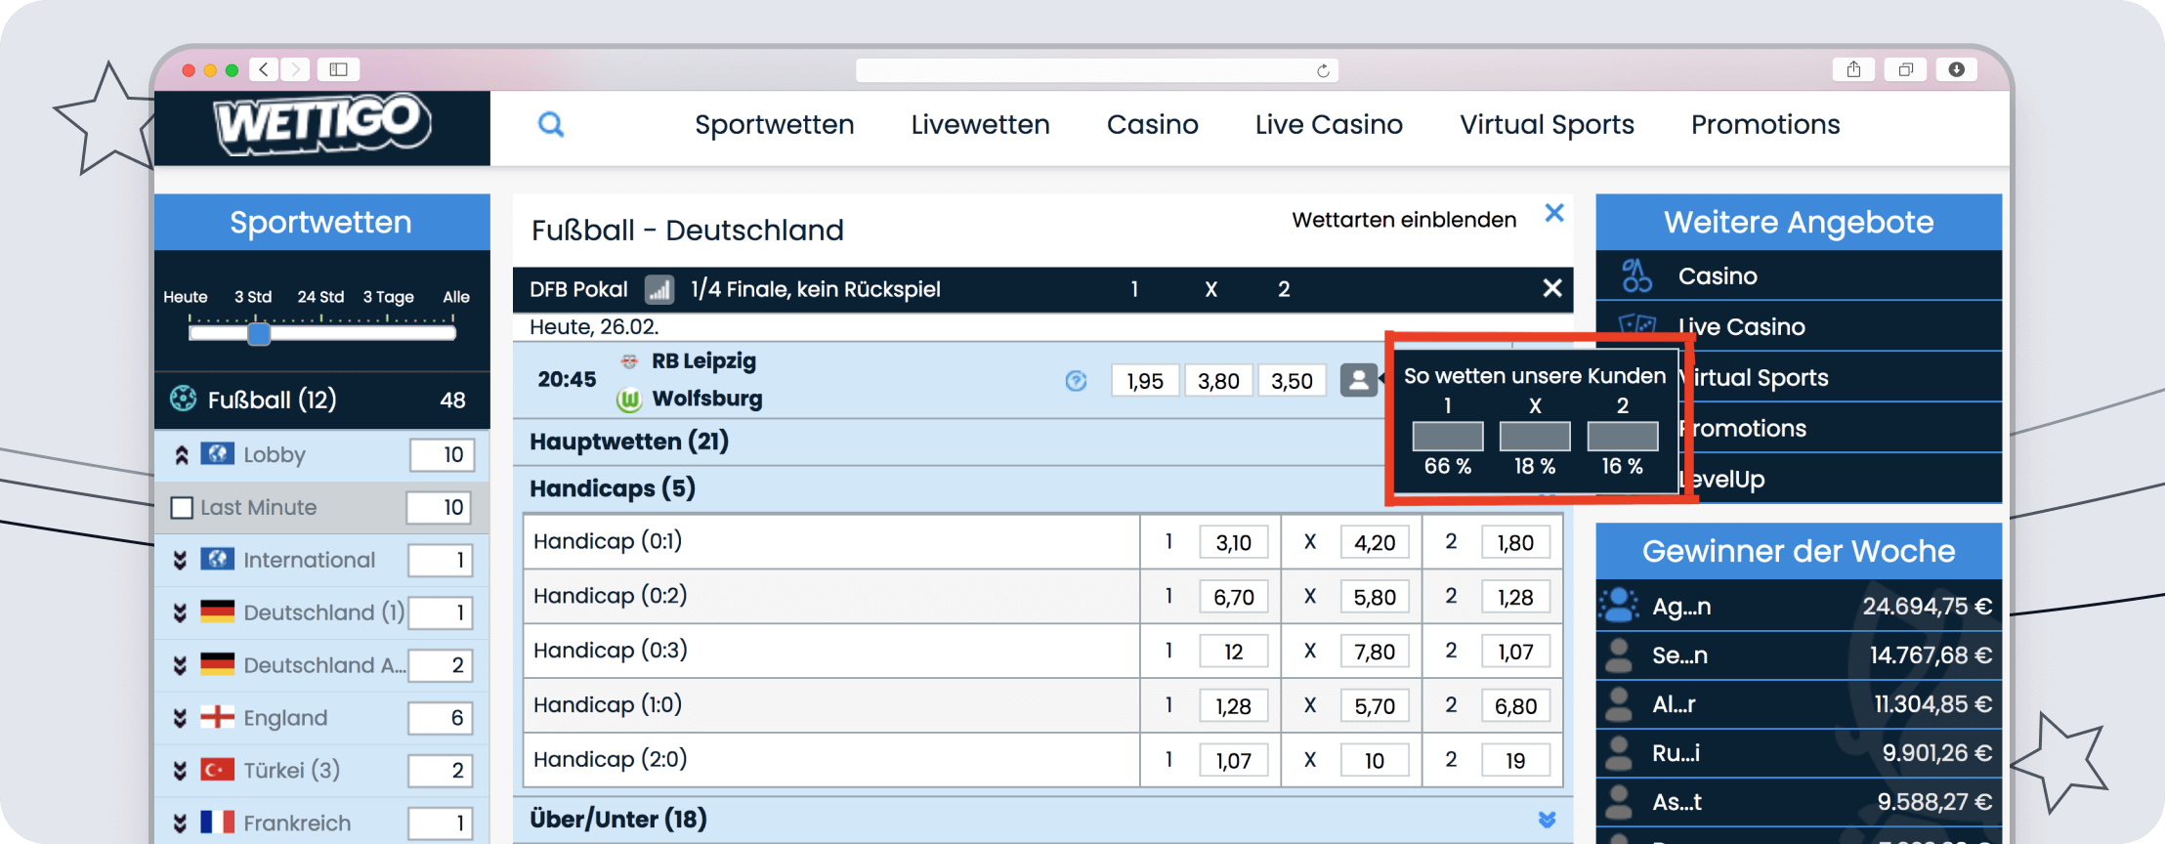Click the Lobby flag icon
Viewport: 2165px width, 844px height.
pos(217,454)
